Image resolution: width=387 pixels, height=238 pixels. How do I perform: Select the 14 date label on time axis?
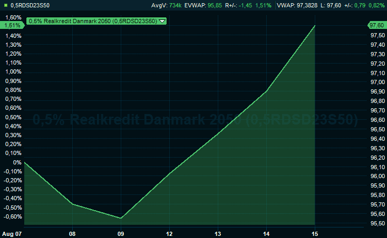tap(266, 232)
